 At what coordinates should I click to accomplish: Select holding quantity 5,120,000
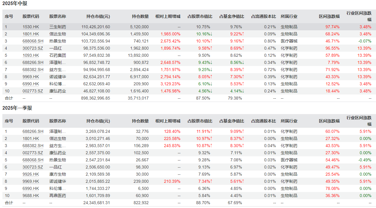pos(139,27)
